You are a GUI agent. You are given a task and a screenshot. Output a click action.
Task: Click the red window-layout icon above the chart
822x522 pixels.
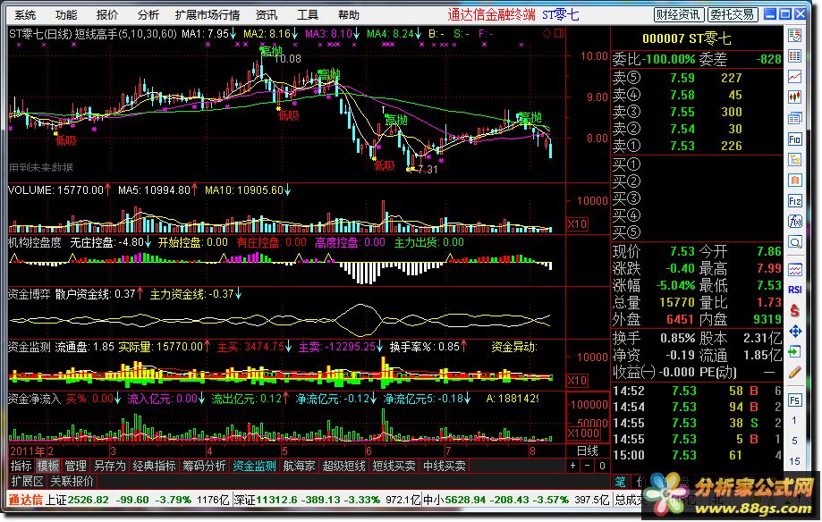coord(559,34)
